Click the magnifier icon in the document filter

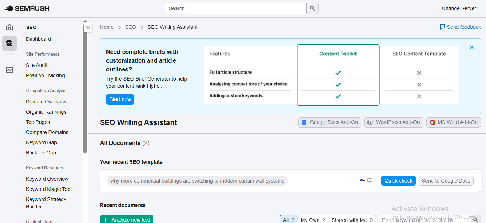coord(476,220)
